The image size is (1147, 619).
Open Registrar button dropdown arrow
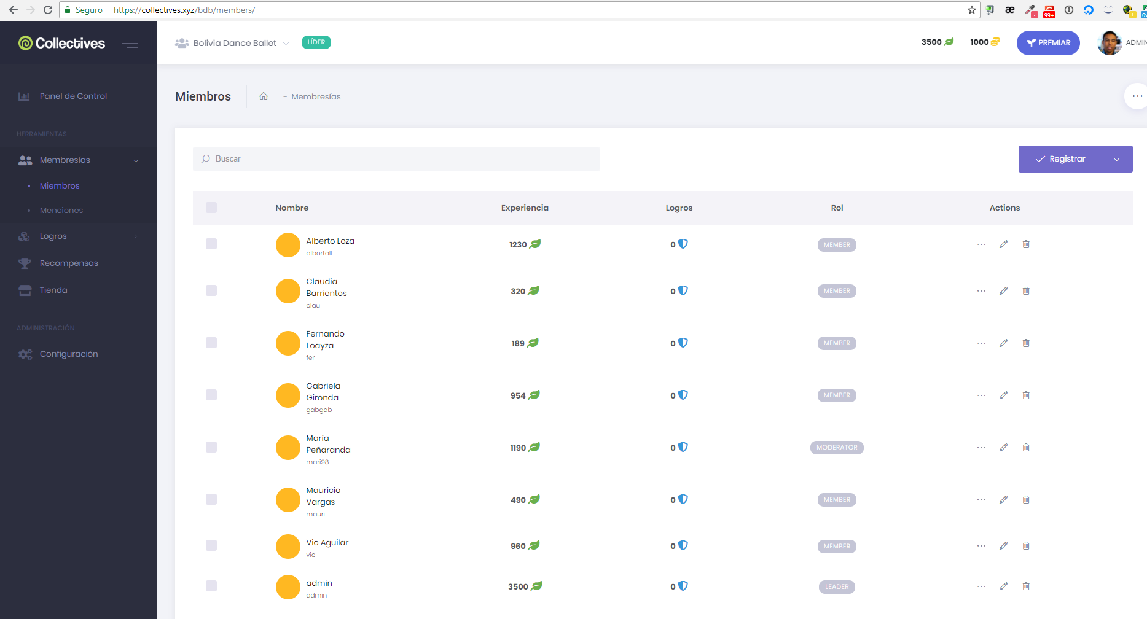(x=1117, y=159)
